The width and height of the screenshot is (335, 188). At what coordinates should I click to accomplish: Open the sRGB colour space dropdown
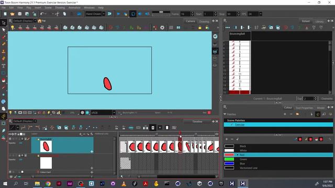click(x=114, y=113)
